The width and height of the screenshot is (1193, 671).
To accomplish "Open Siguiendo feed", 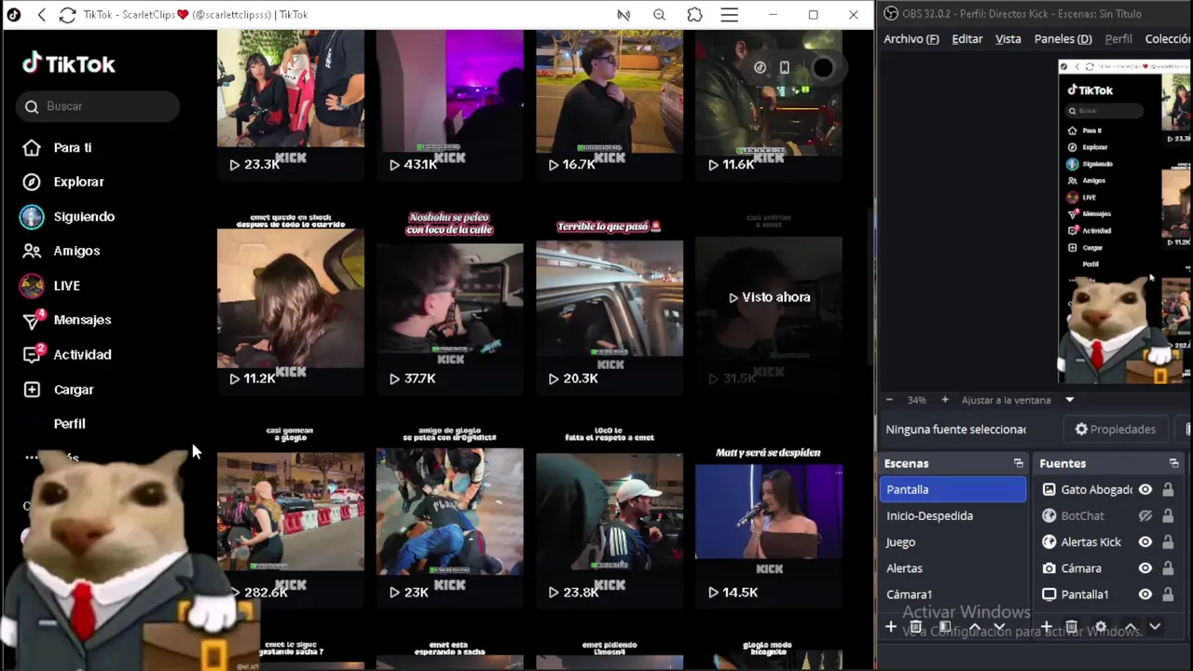I will [84, 216].
